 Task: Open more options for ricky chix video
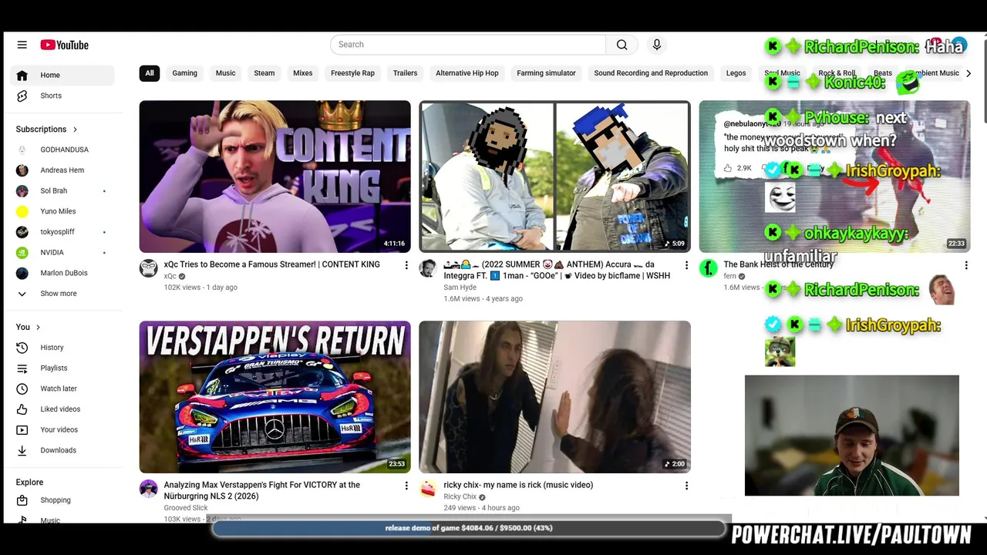click(686, 486)
